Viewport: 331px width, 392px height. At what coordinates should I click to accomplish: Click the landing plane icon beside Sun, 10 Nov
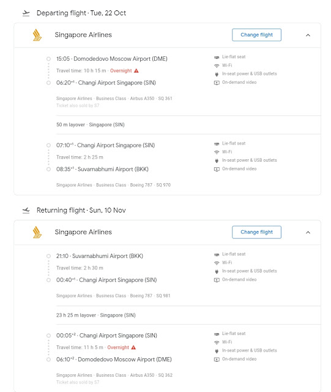(26, 211)
